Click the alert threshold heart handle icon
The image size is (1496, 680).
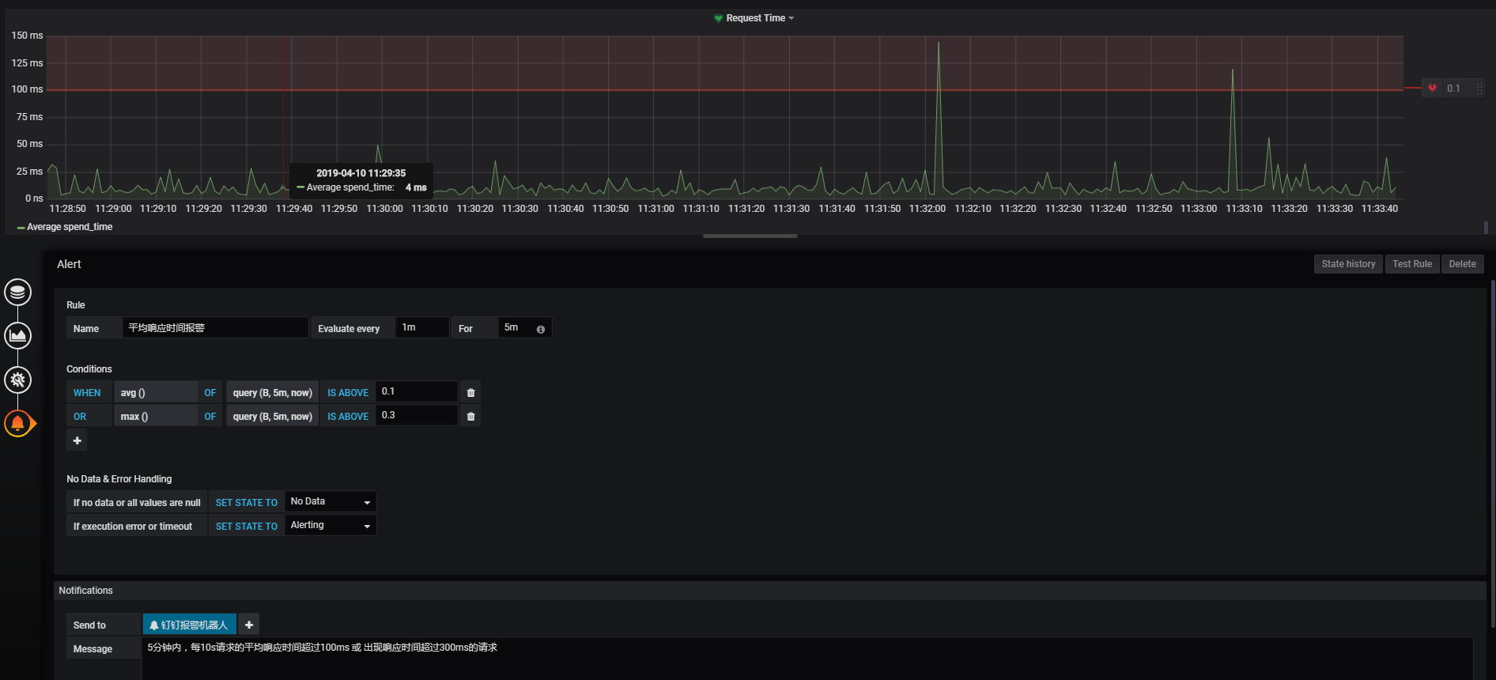point(1432,89)
